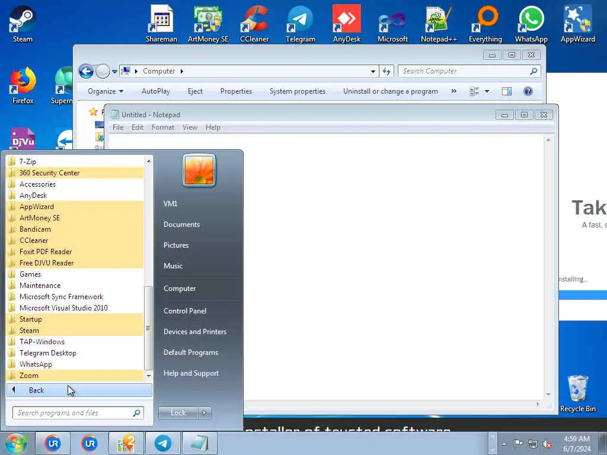Expand the Zoom folder in All Programs

click(x=75, y=375)
